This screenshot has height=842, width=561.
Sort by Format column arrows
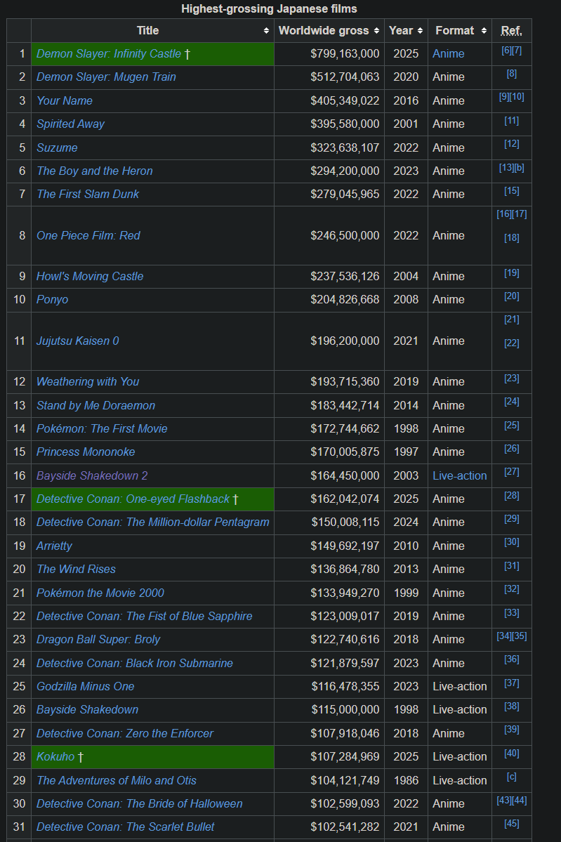[484, 31]
